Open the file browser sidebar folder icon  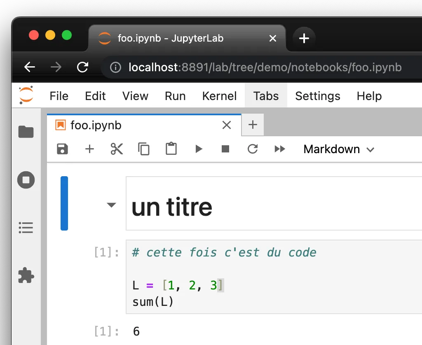point(26,132)
